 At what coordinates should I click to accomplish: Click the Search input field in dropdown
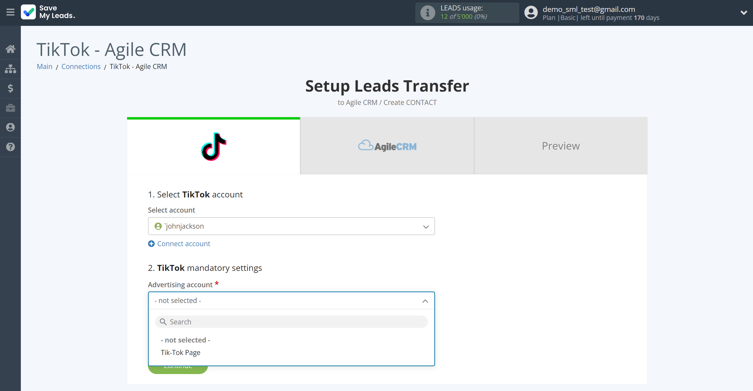pyautogui.click(x=291, y=321)
